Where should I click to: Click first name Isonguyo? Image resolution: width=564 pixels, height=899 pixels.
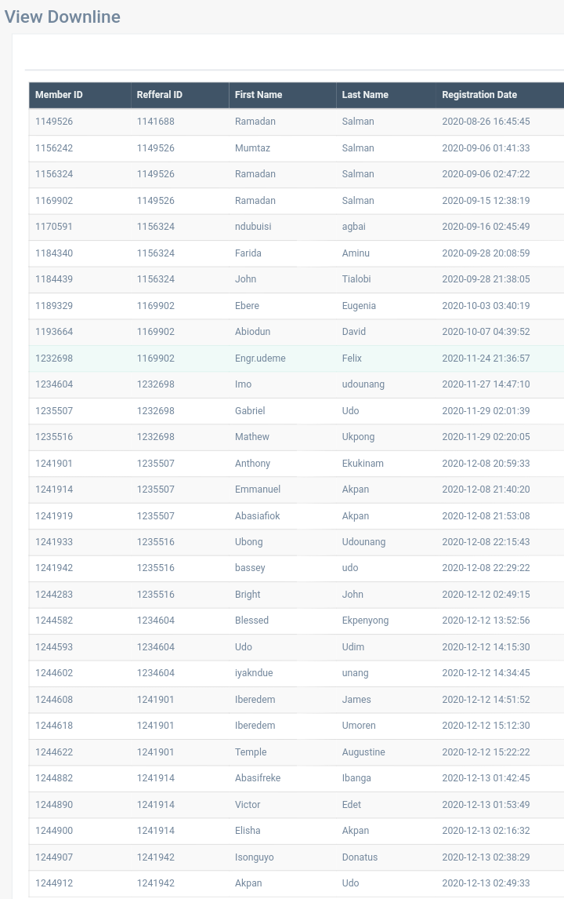pos(255,857)
